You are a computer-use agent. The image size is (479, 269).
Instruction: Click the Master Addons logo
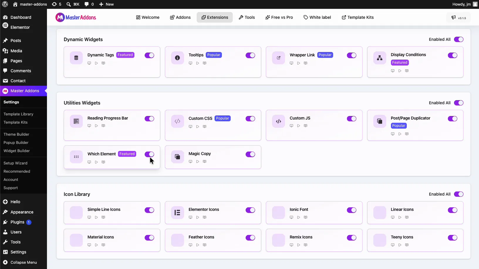76,17
